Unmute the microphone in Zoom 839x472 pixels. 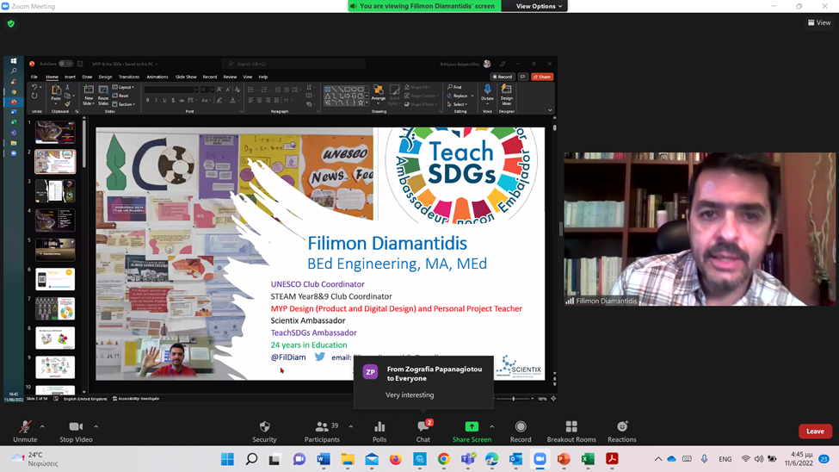(25, 432)
